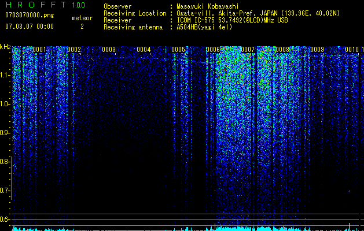Click the meteor count value 2
Viewport: 364px width, 231px height.
point(82,27)
